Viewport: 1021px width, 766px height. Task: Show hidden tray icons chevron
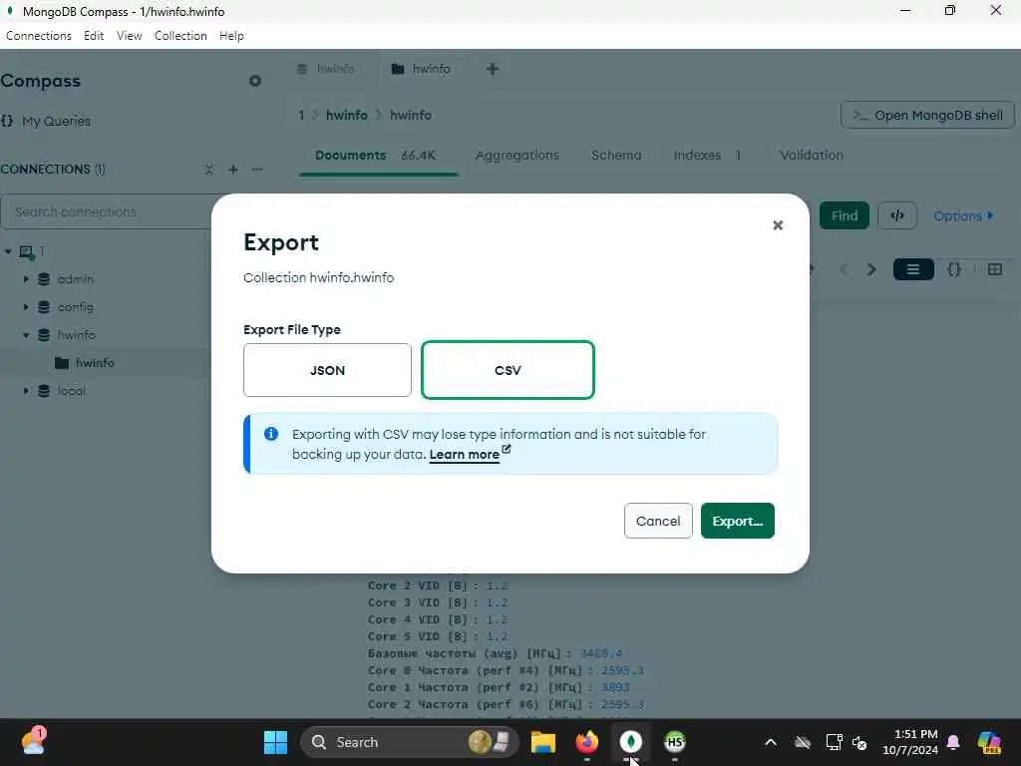[771, 742]
